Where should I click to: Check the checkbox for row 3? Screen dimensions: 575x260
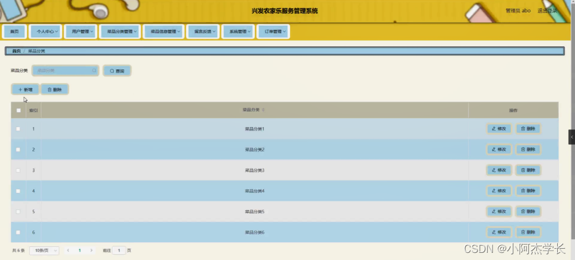(18, 170)
